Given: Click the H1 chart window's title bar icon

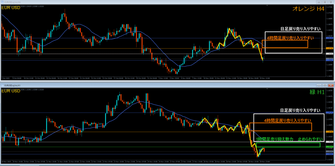Looking at the screenshot, I should coord(2,85).
